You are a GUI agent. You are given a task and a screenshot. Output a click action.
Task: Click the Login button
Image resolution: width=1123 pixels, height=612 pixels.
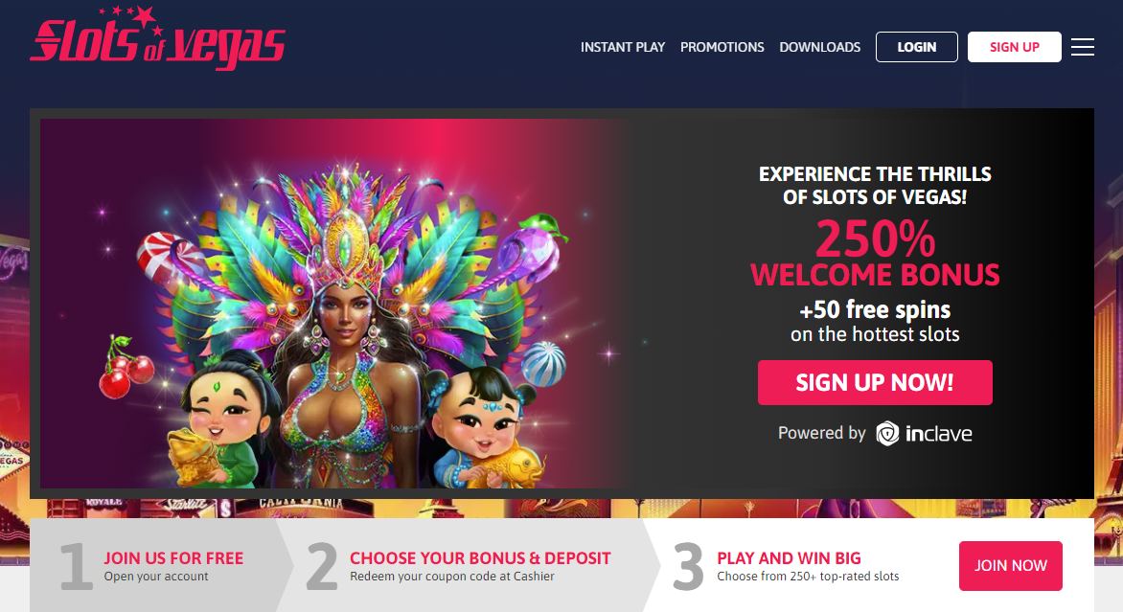[x=917, y=47]
